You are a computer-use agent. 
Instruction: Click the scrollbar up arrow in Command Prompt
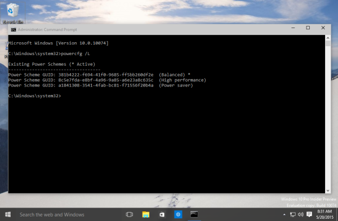pyautogui.click(x=328, y=38)
